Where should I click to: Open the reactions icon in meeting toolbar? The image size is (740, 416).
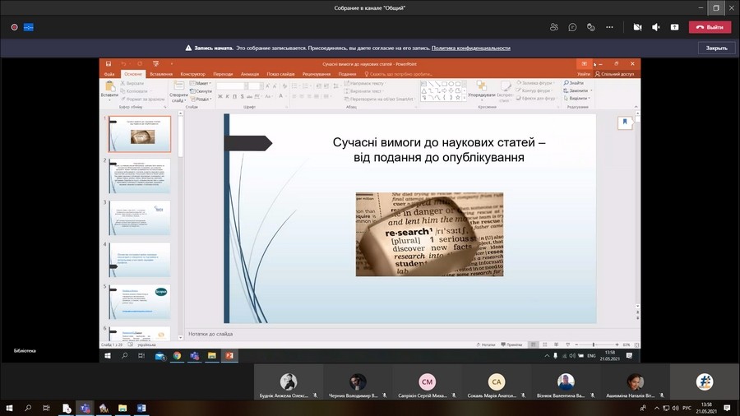coord(591,27)
